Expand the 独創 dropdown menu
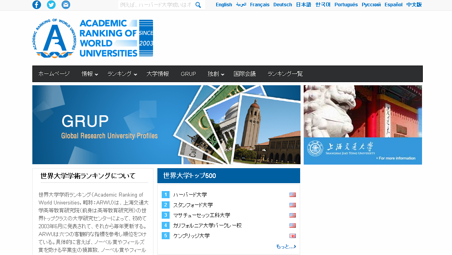This screenshot has height=255, width=452. tap(215, 74)
